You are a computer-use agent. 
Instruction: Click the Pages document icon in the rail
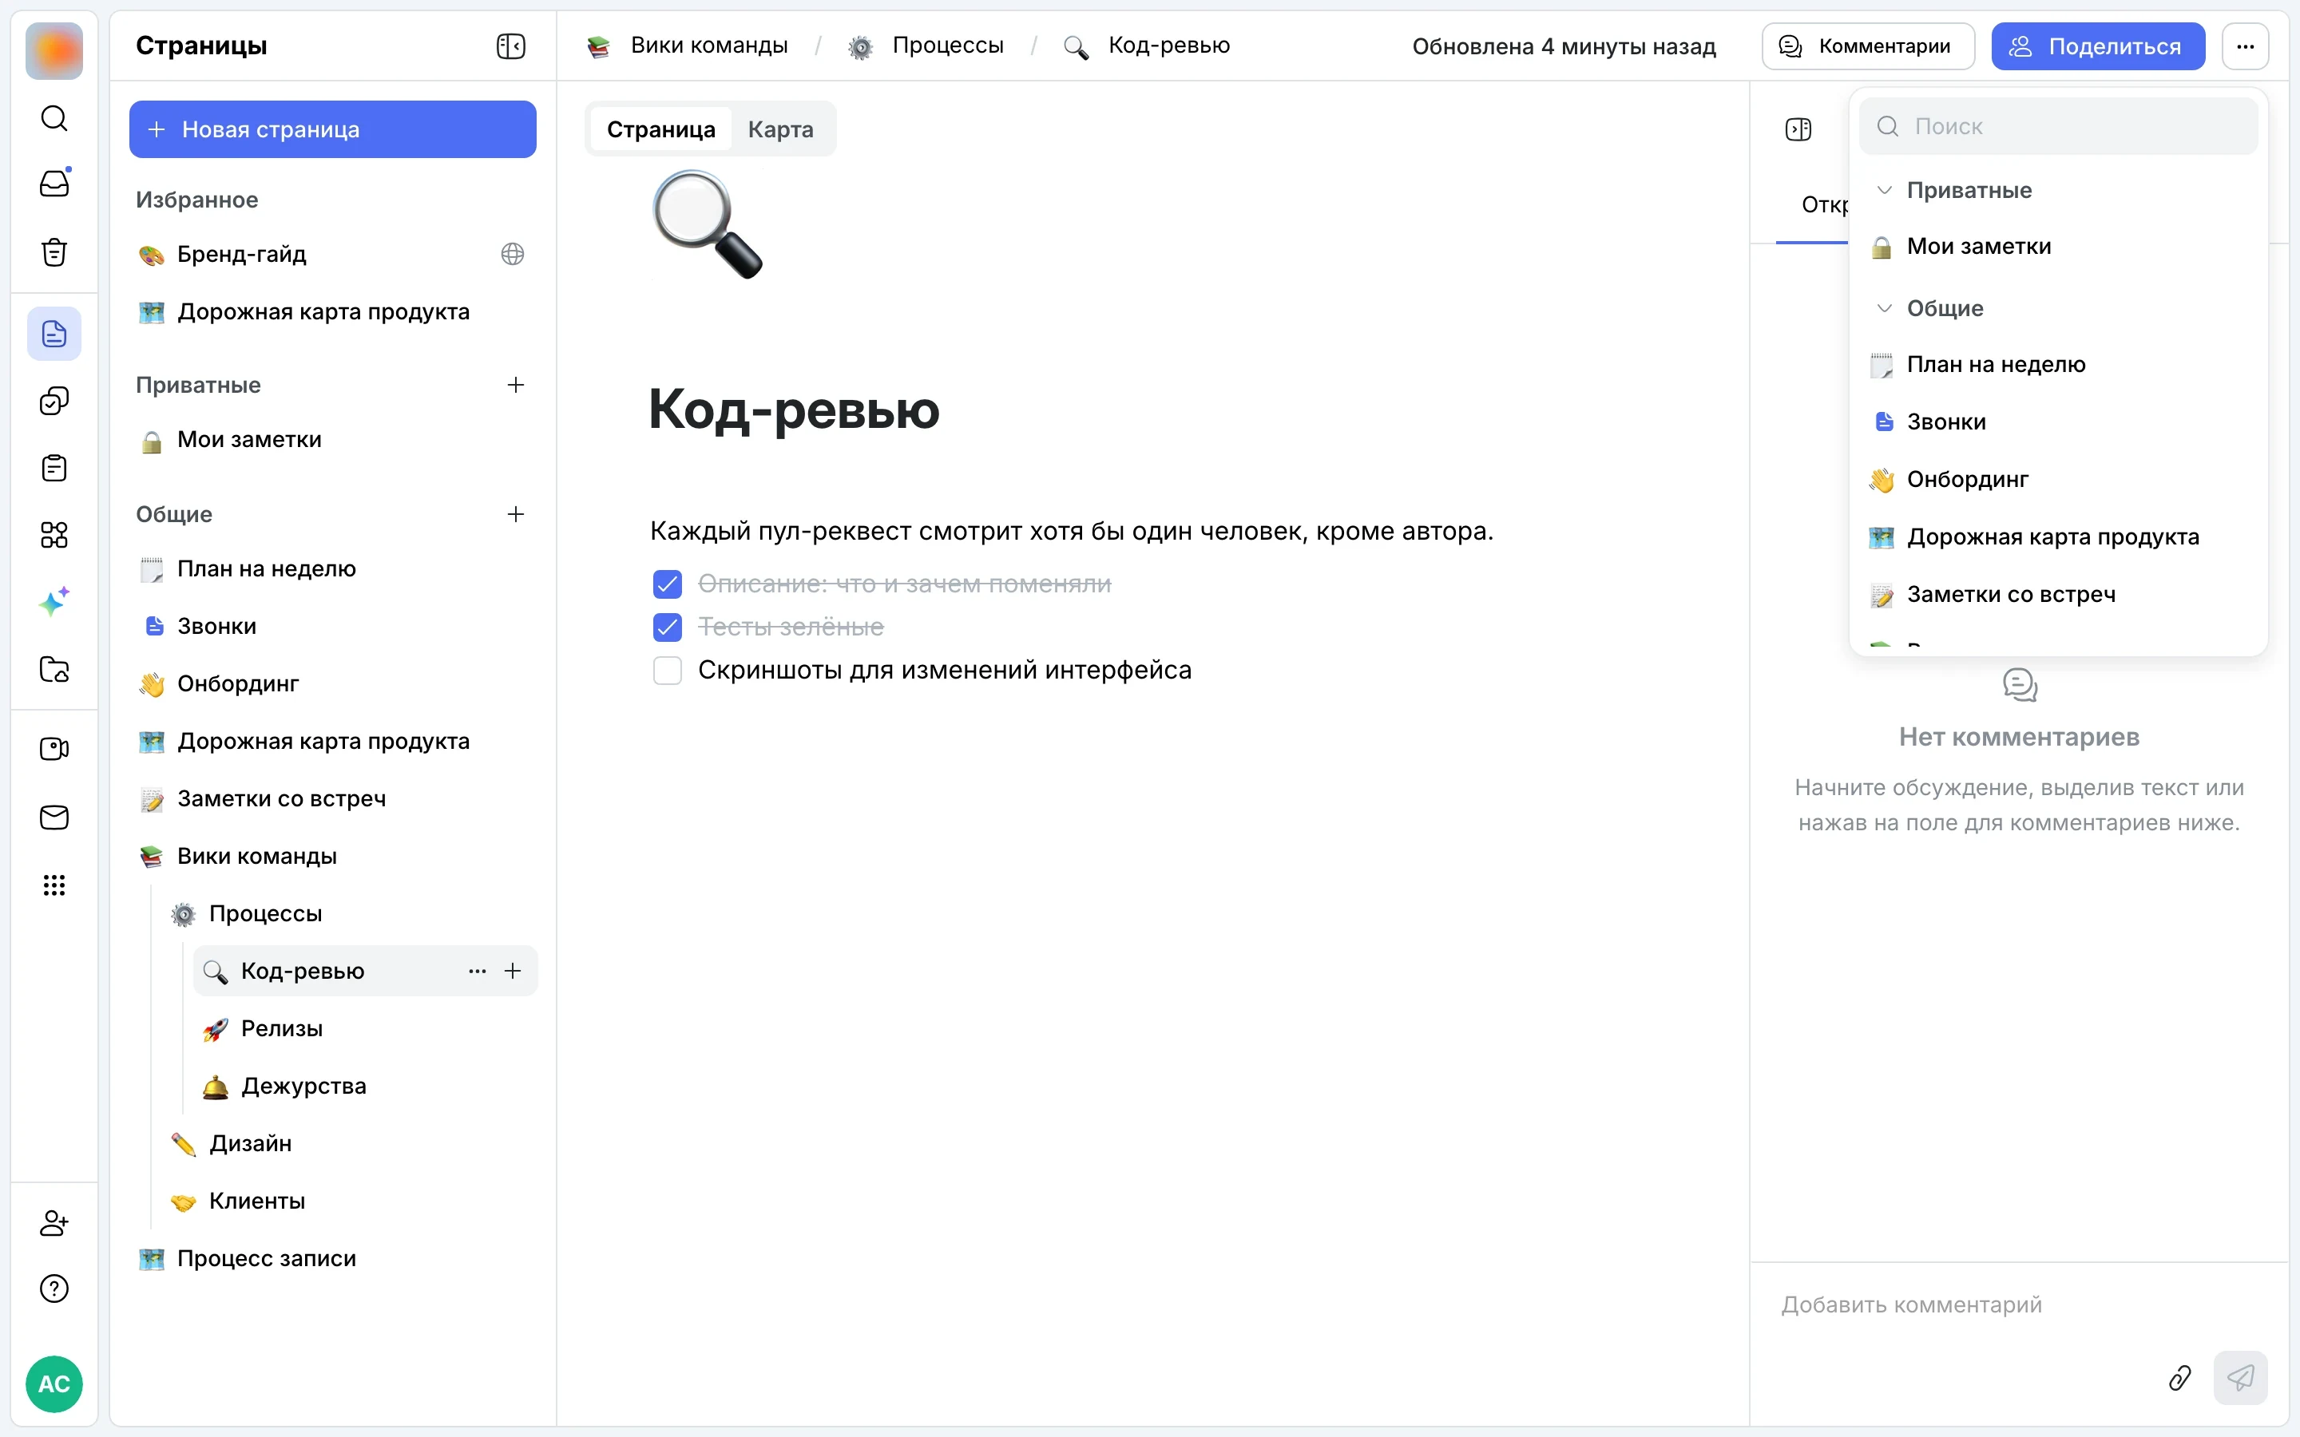[x=54, y=334]
